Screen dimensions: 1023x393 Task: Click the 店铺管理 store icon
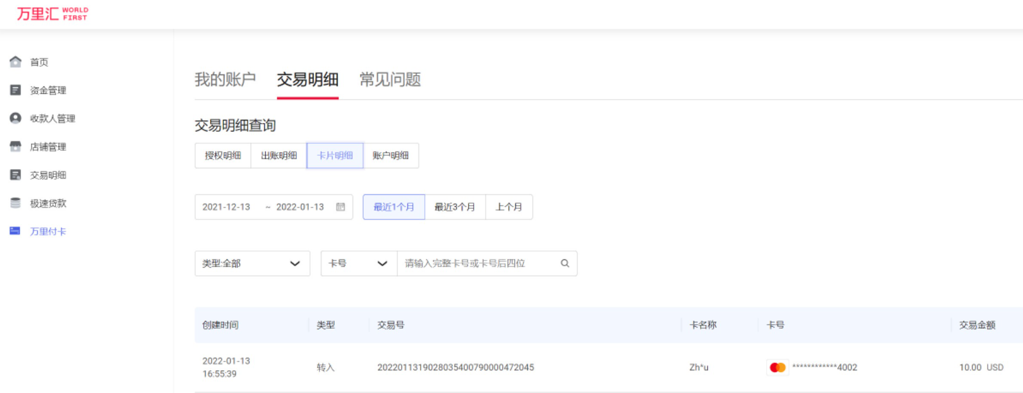[16, 146]
